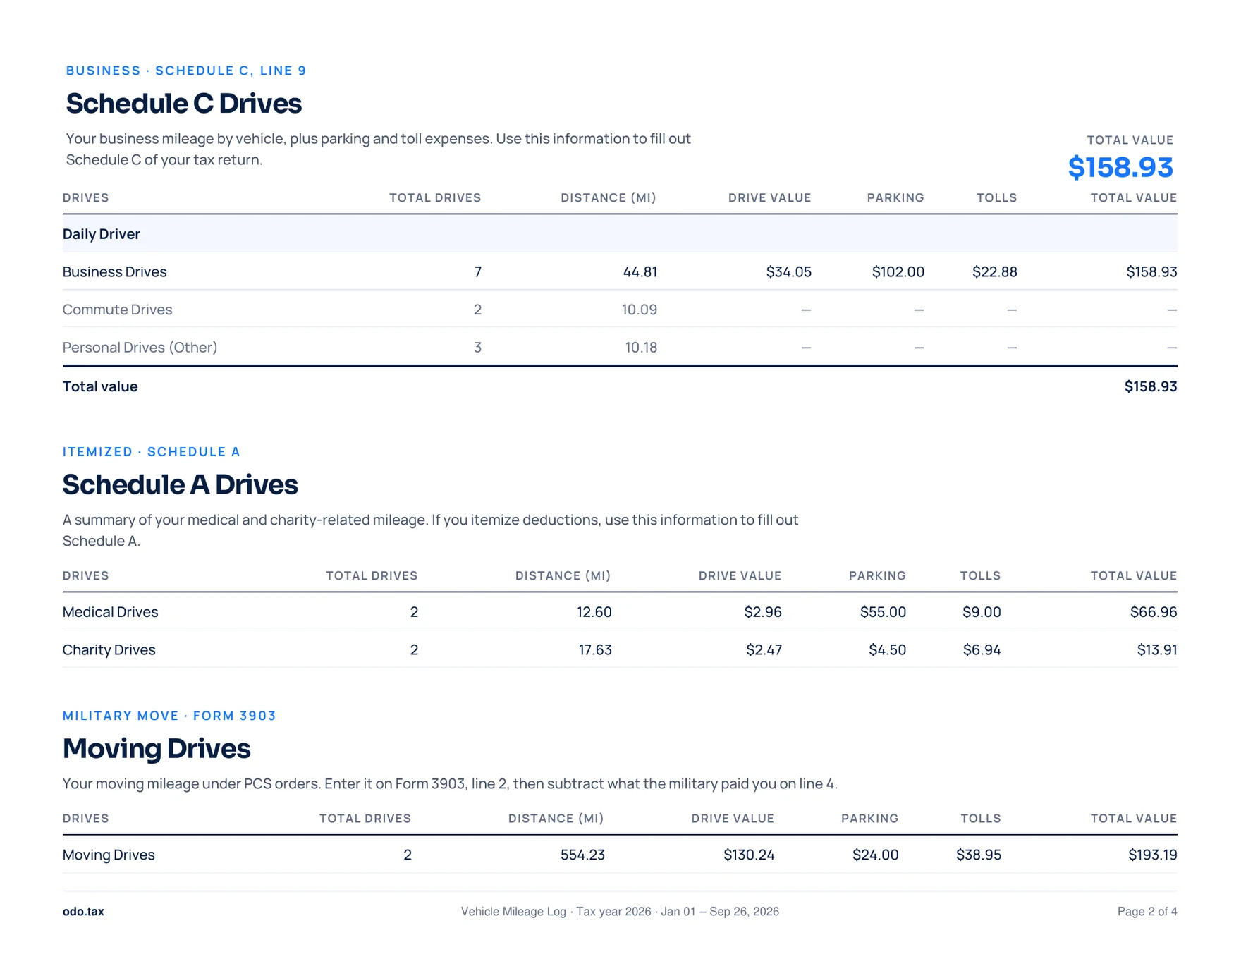Image resolution: width=1241 pixels, height=959 pixels.
Task: Click the Medical Drives drive value $2.96
Action: coord(763,612)
